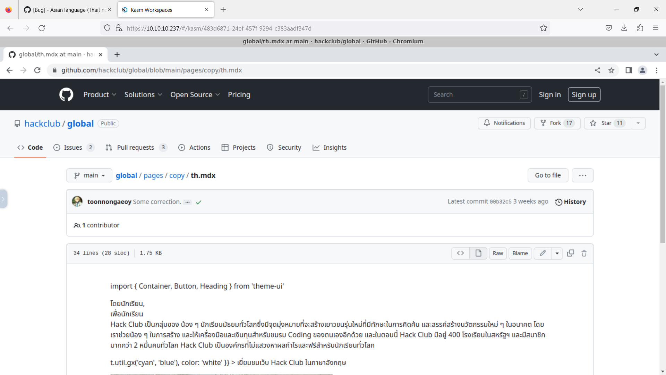
Task: Click the delete file trash icon
Action: tap(584, 253)
